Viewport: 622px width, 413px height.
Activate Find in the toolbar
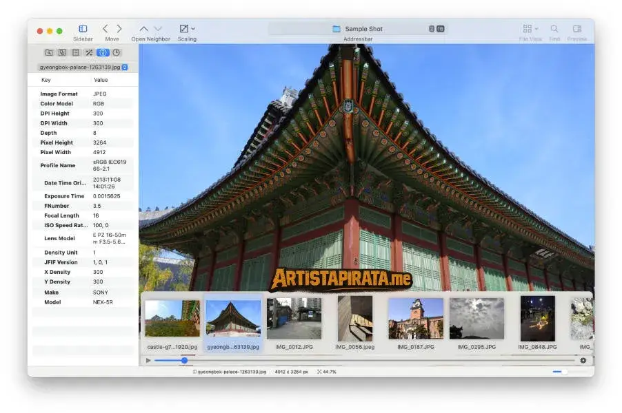[x=554, y=29]
